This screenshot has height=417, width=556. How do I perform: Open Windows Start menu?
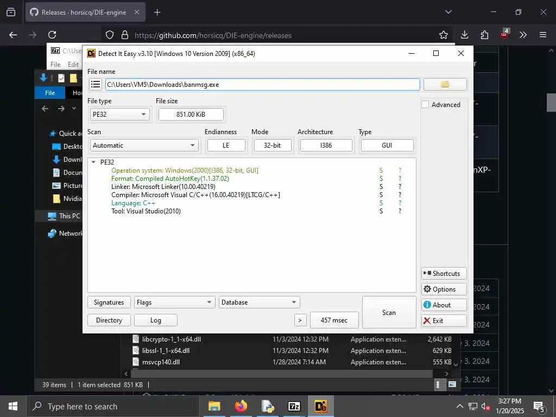click(13, 406)
